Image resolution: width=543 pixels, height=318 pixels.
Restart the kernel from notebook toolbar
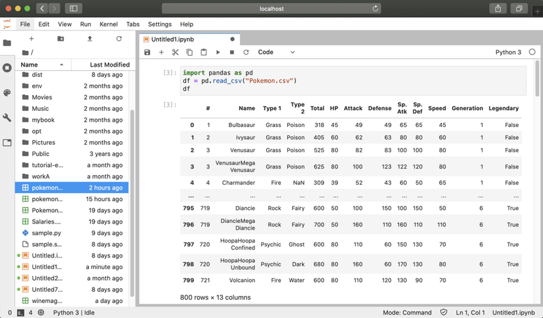coord(246,52)
